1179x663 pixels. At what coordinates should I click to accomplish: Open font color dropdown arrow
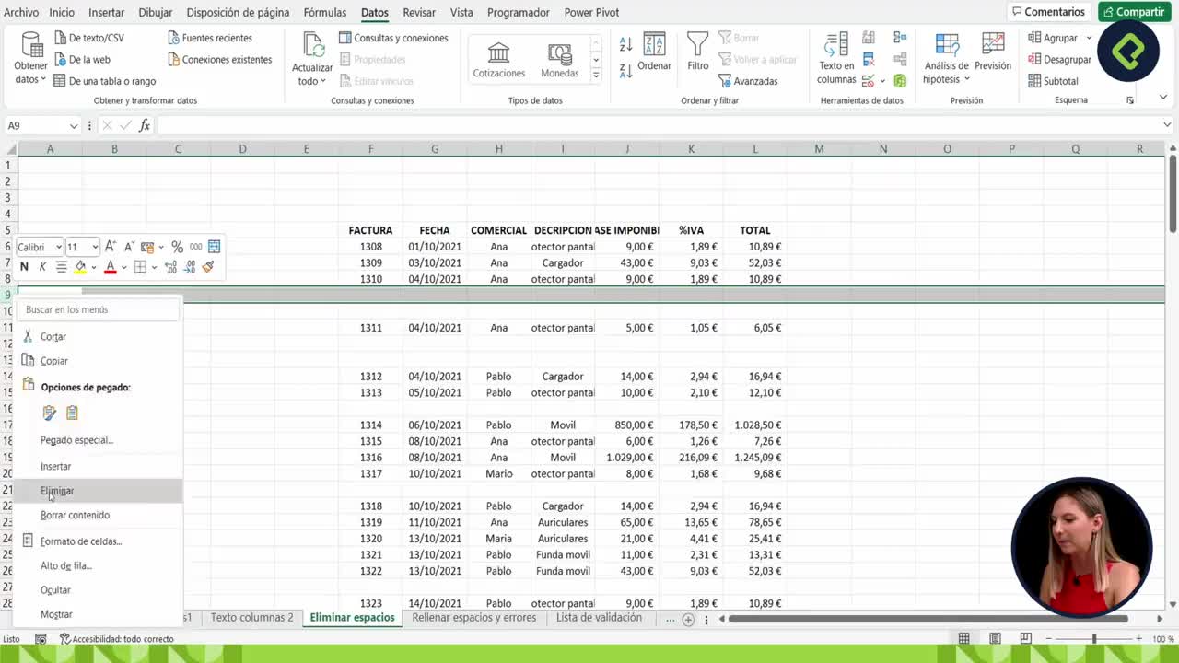pos(123,268)
